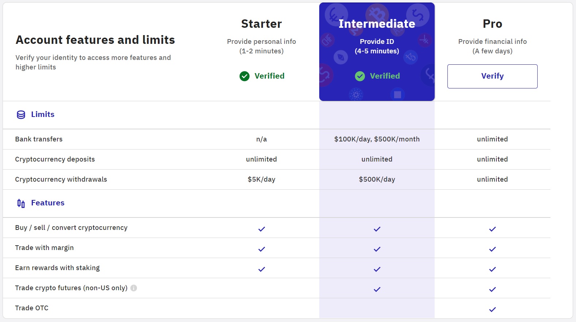Screen dimensions: 576x322
Task: Select the Intermediate tier title
Action: pos(377,24)
